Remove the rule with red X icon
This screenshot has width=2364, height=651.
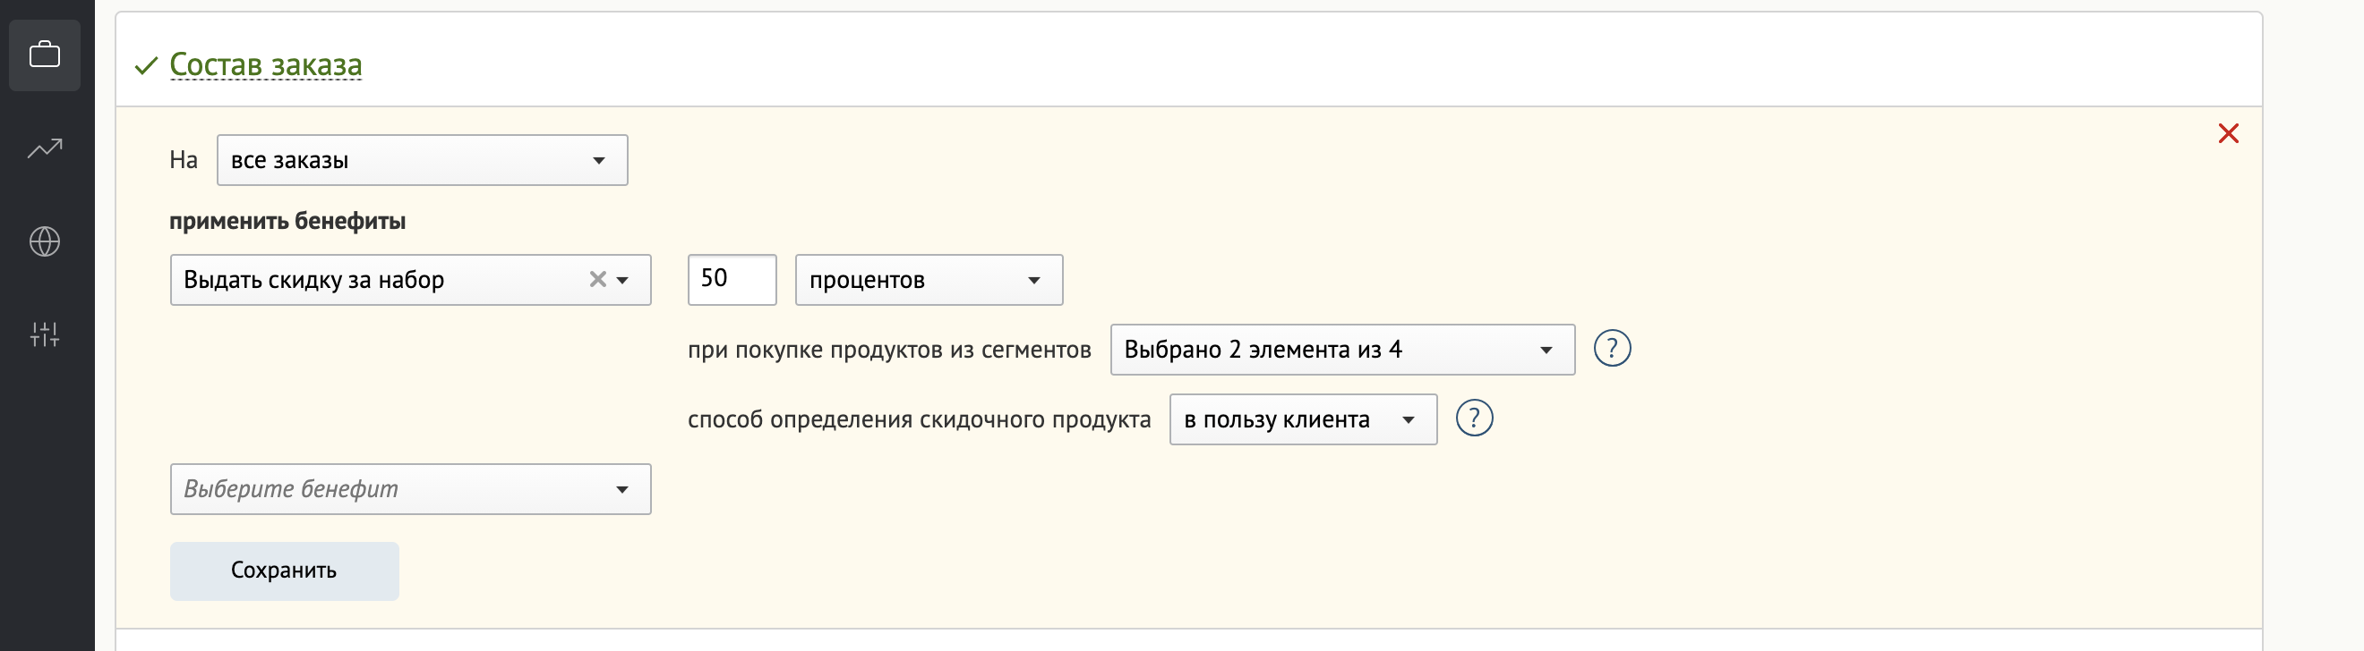tap(2228, 133)
